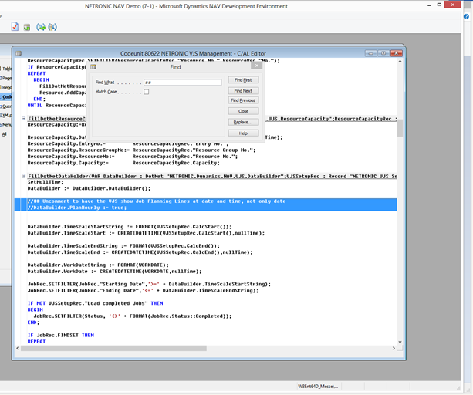The image size is (473, 395).
Task: Restore the NAV Development Environment window
Action: click(x=439, y=5)
